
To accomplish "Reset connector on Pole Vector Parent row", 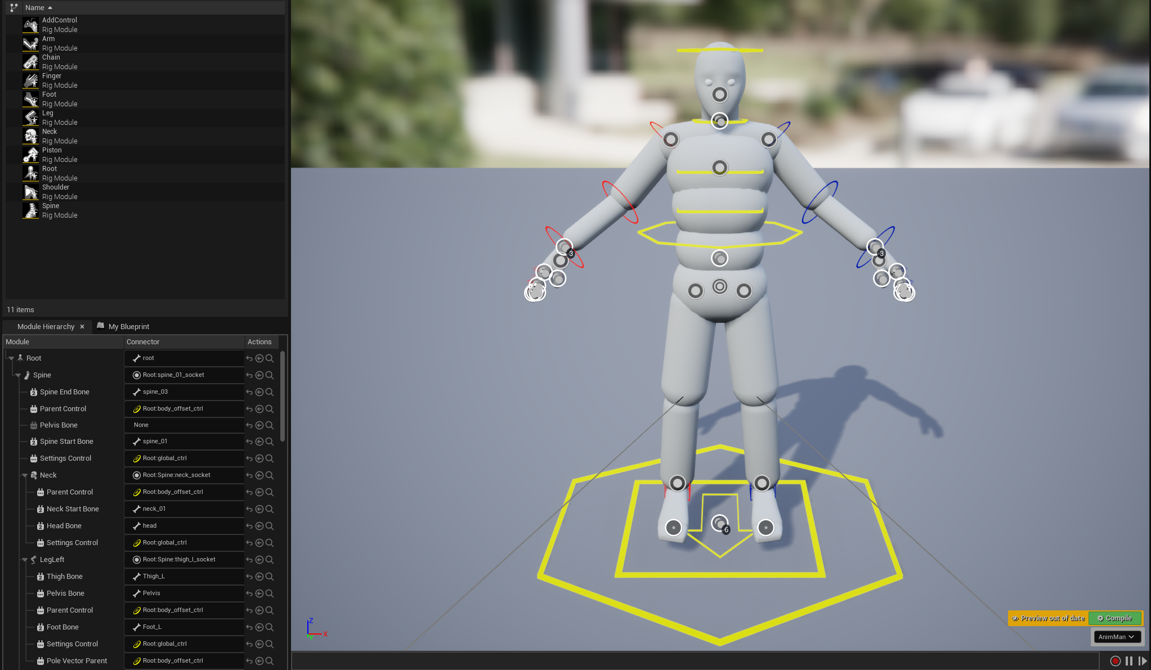I will pos(249,661).
